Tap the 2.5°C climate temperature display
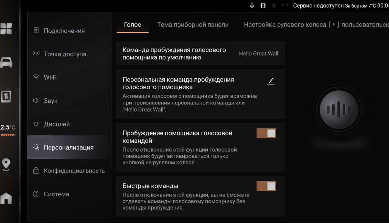Image resolution: width=389 pixels, height=223 pixels. pyautogui.click(x=8, y=128)
